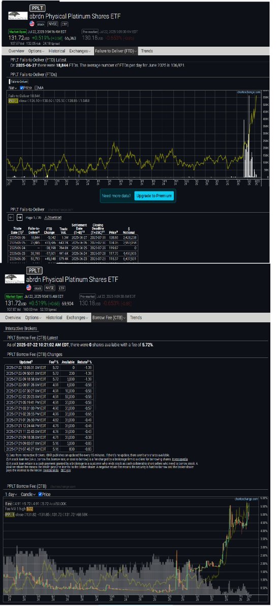Click the WisdomTree logo in the FTD page header
This screenshot has width=278, height=610.
[x=18, y=16]
